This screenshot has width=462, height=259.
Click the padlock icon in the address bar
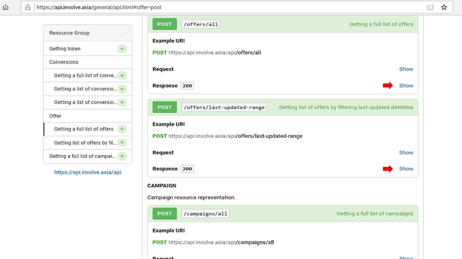coord(28,7)
